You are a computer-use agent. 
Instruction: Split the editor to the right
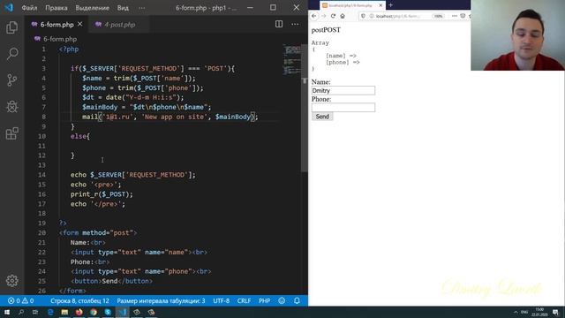[x=279, y=24]
